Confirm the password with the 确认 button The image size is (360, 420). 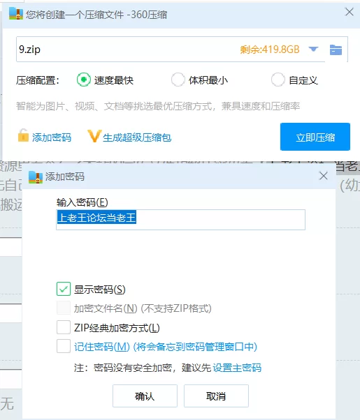(145, 396)
